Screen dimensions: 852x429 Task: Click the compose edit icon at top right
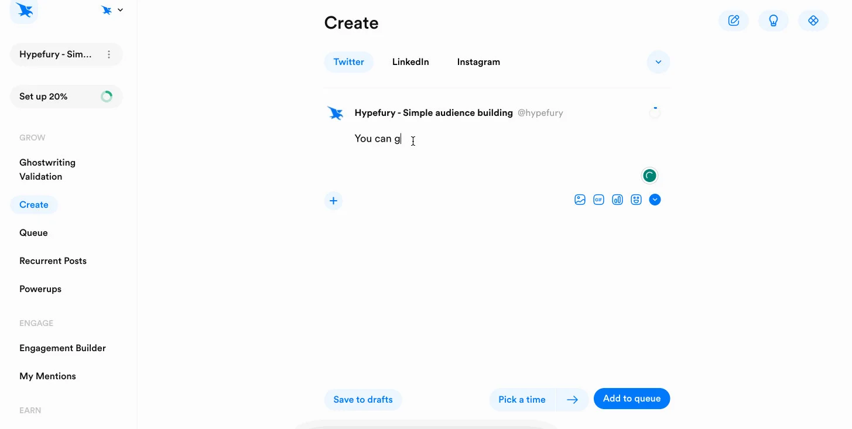[734, 20]
